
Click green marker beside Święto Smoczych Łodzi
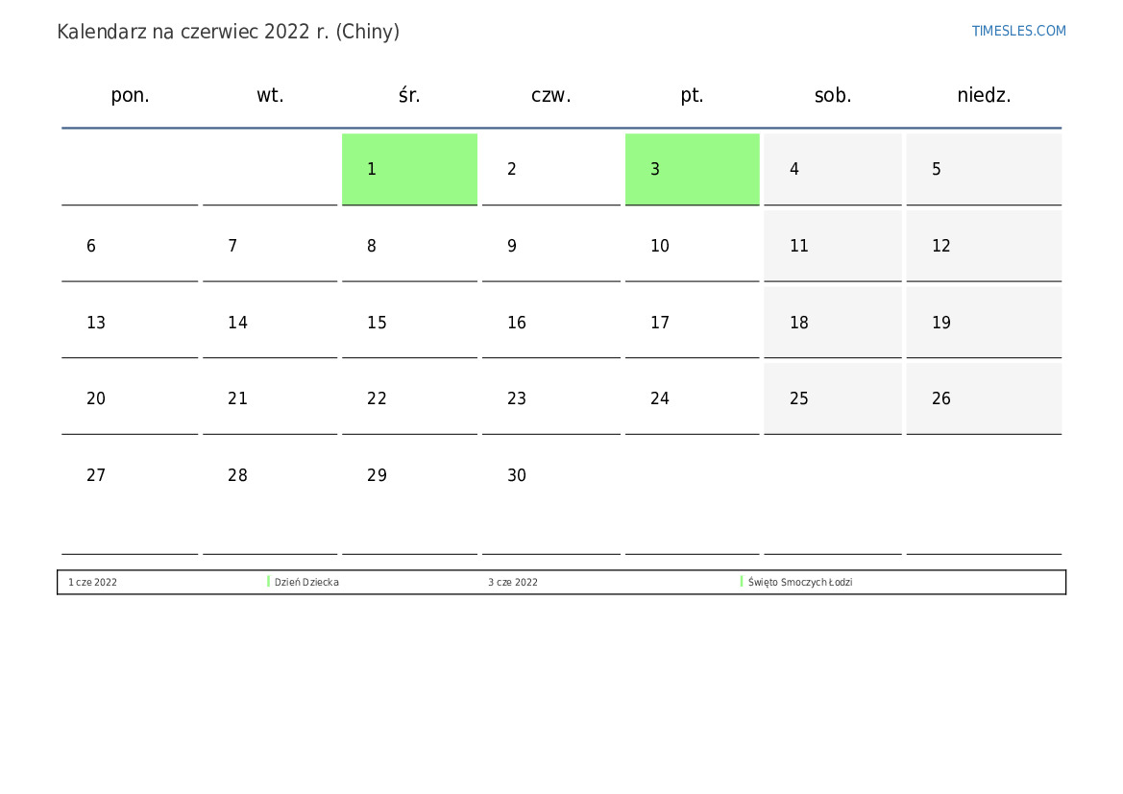pyautogui.click(x=742, y=582)
